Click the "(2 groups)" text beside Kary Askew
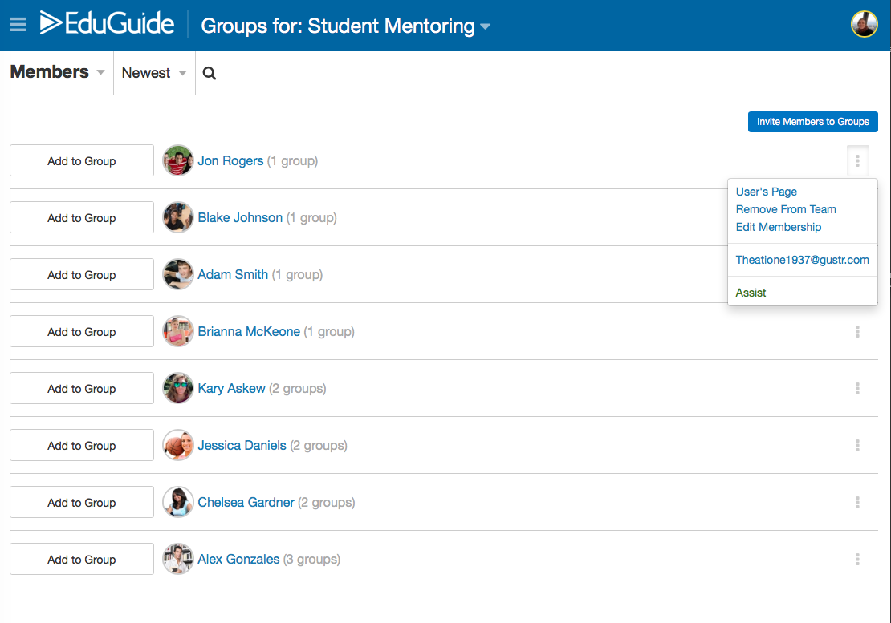Image resolution: width=891 pixels, height=623 pixels. pyautogui.click(x=298, y=389)
